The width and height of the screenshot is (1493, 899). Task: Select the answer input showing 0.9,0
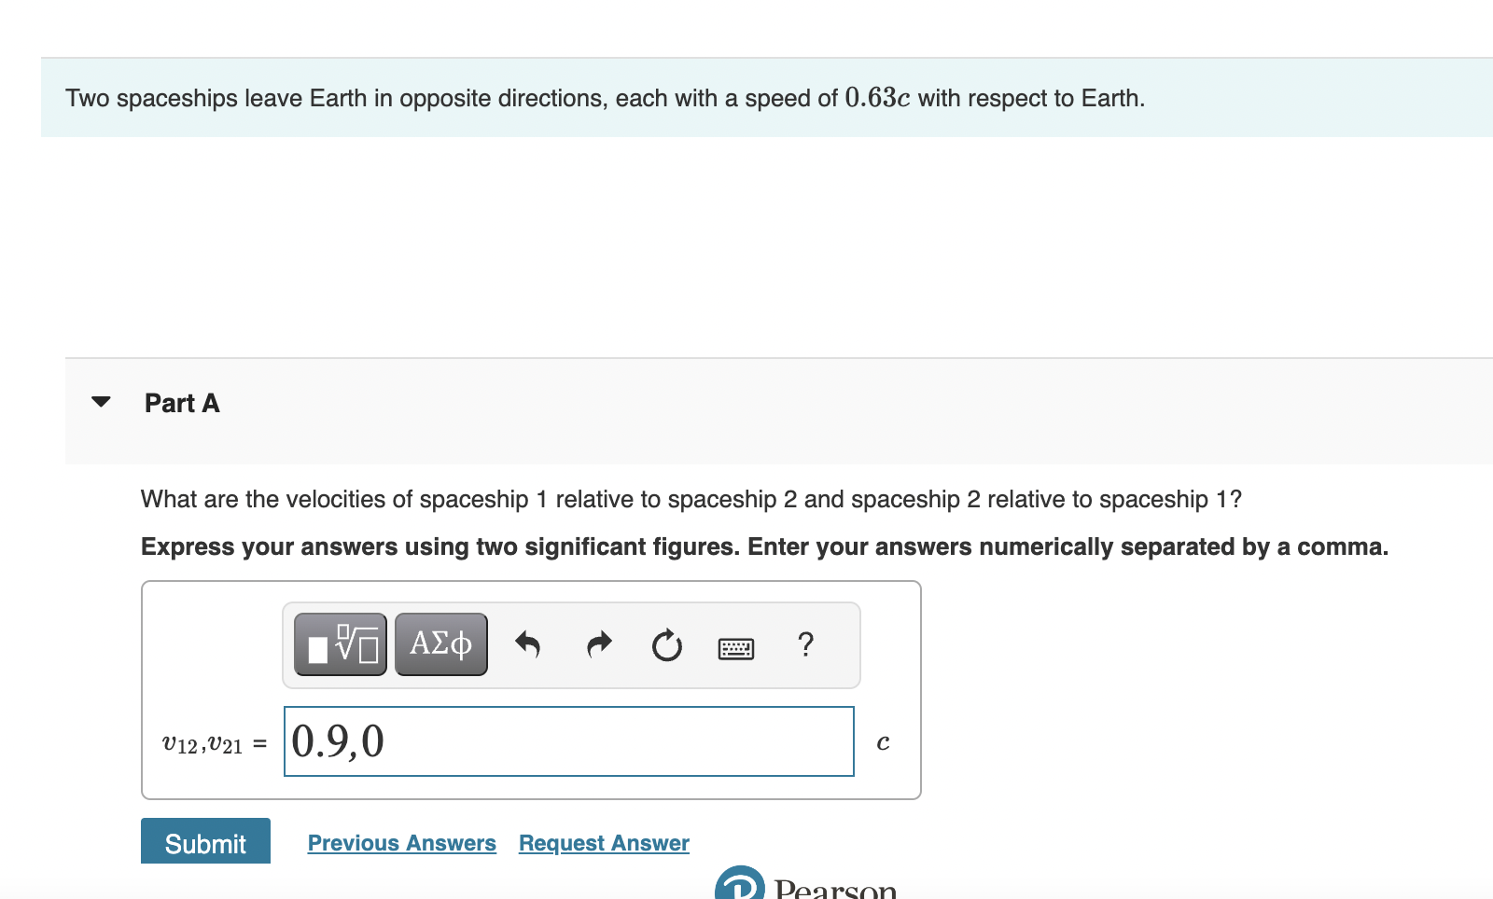(x=567, y=740)
